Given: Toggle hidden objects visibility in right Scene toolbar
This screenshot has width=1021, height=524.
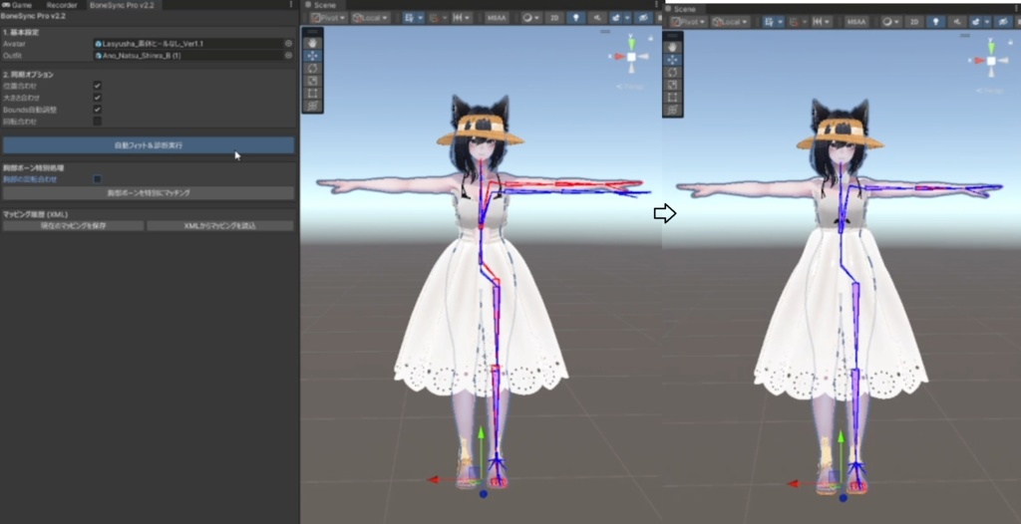Looking at the screenshot, I should (x=1003, y=22).
